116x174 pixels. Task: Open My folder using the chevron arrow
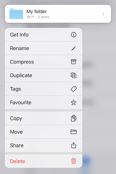tap(103, 14)
